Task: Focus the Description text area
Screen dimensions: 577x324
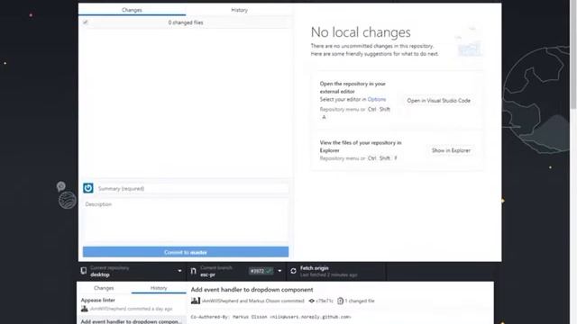Action: pos(186,220)
